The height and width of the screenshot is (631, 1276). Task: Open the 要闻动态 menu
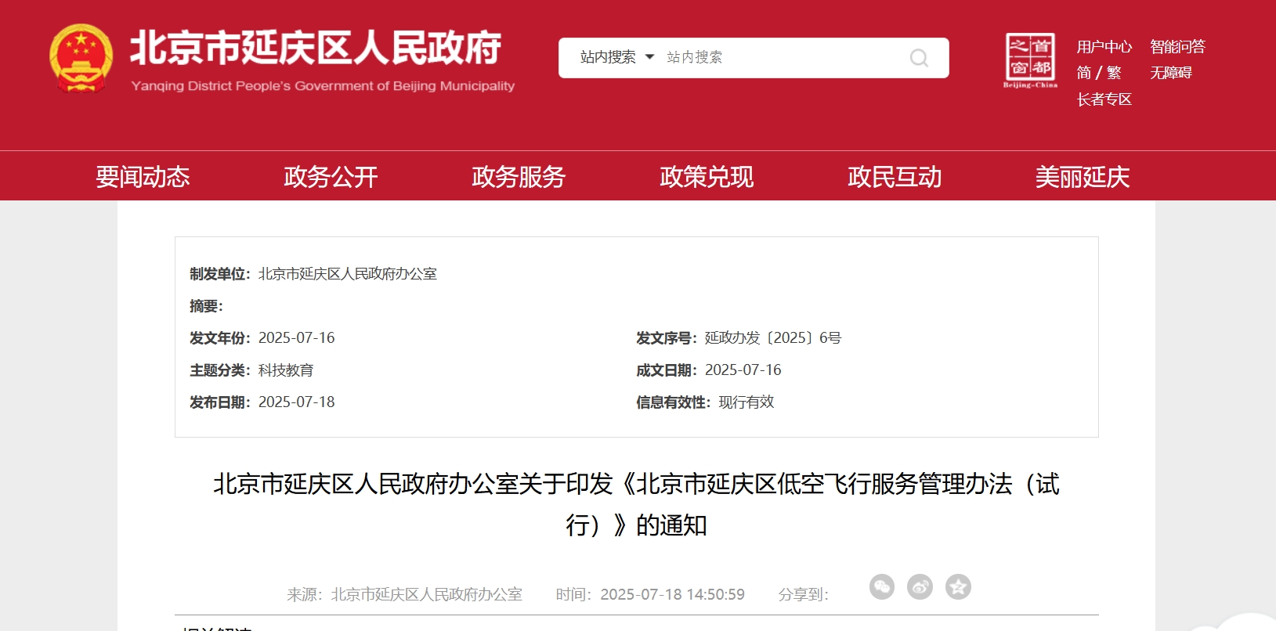[143, 177]
